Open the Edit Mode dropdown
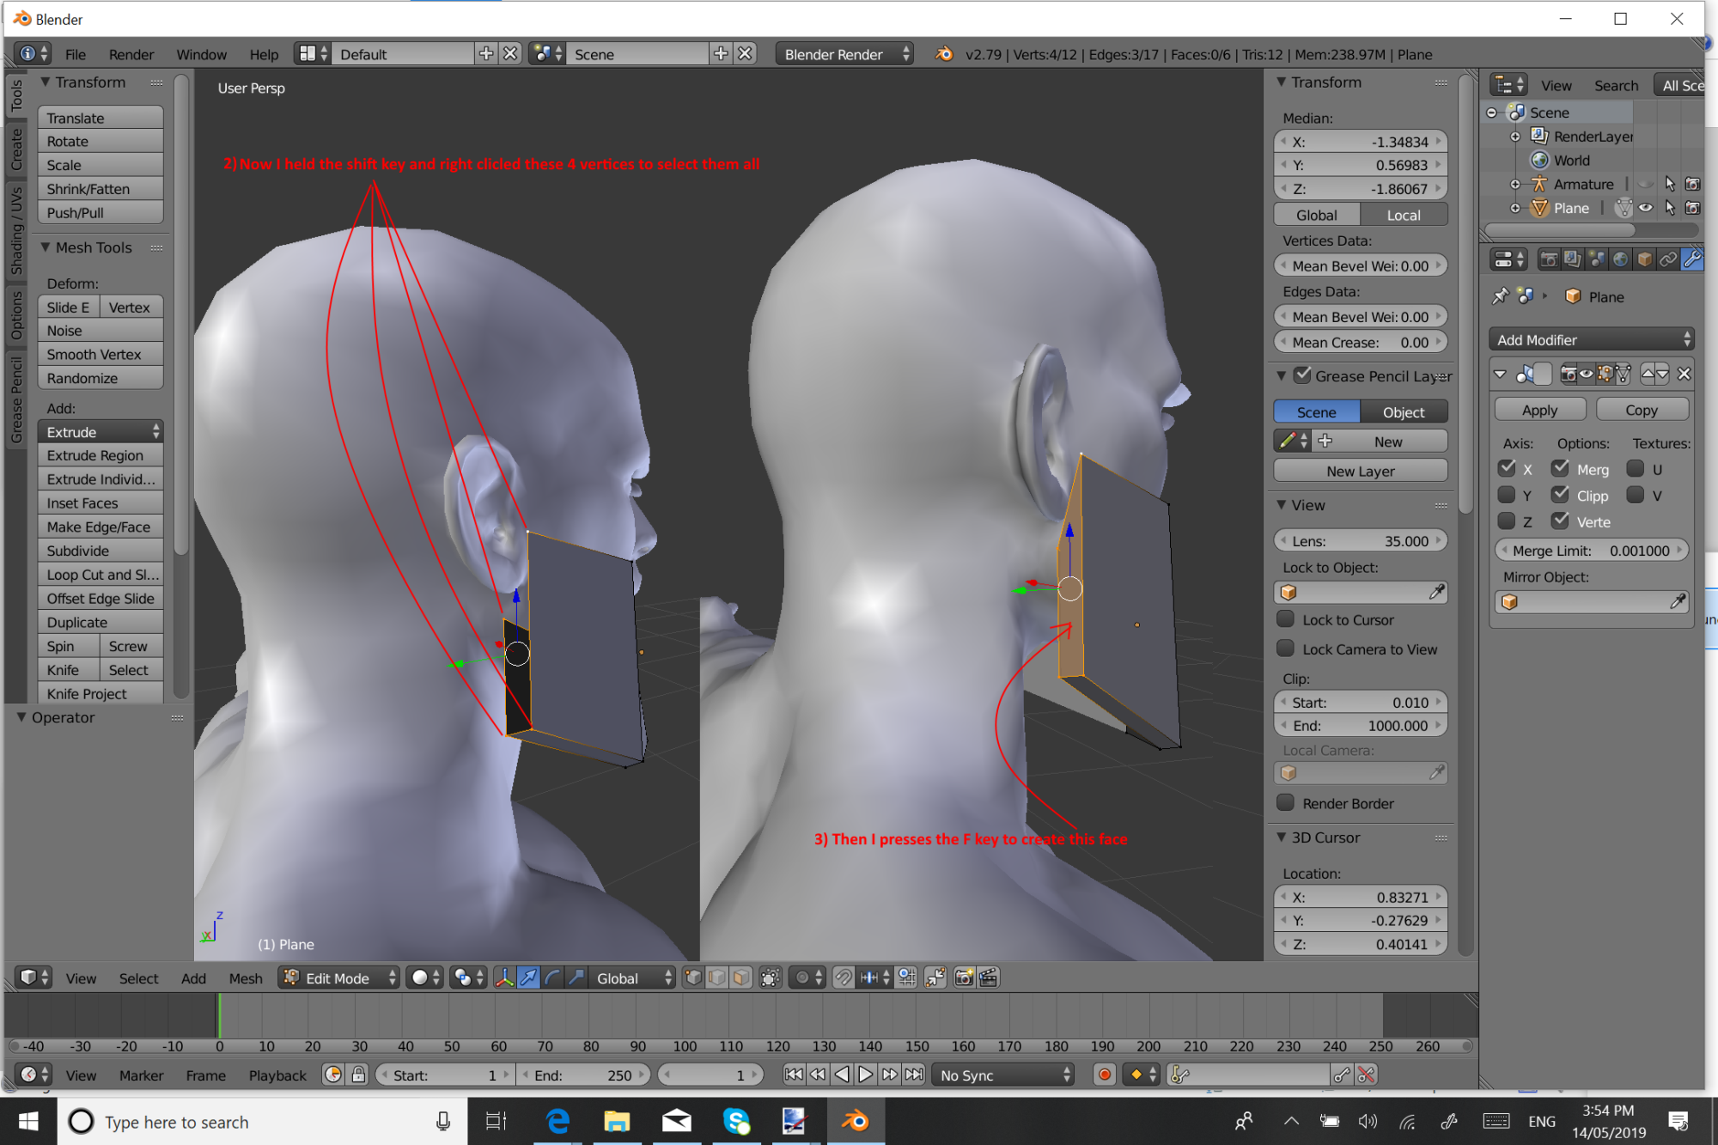The width and height of the screenshot is (1718, 1145). (338, 978)
